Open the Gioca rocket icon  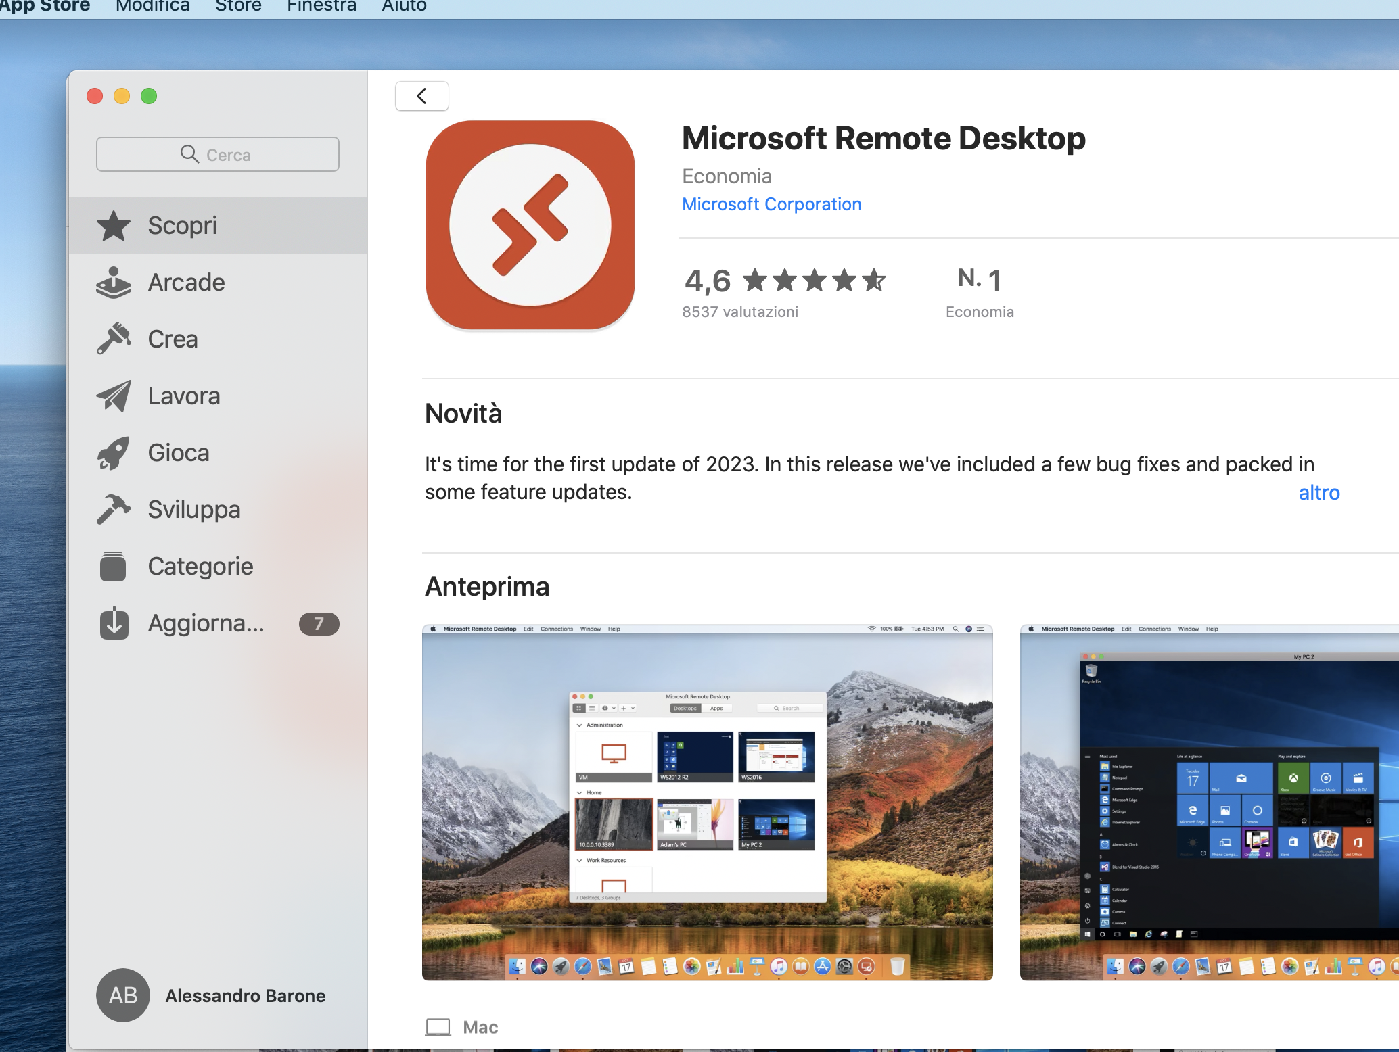[114, 453]
